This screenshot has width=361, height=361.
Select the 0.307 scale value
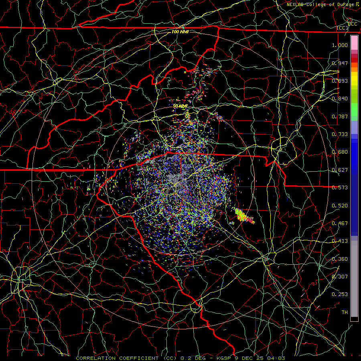click(x=340, y=276)
